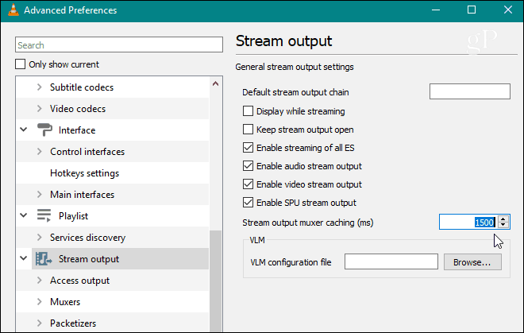
Task: Click the tree scrollbar up arrow
Action: 215,83
